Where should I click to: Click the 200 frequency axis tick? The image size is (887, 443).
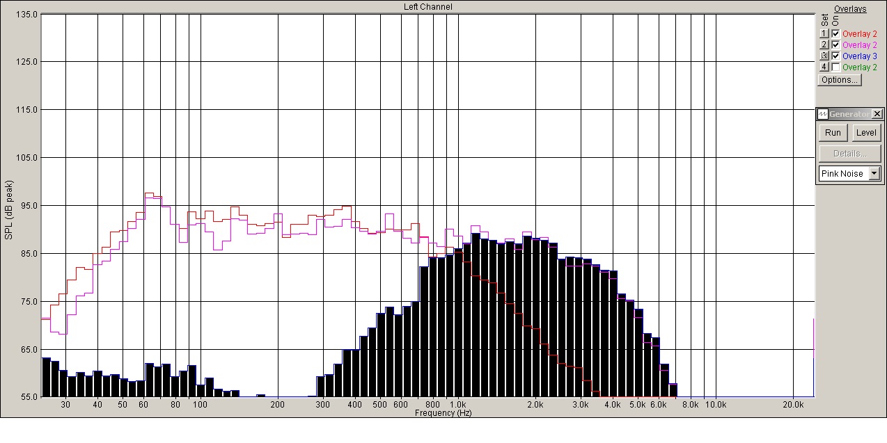278,405
